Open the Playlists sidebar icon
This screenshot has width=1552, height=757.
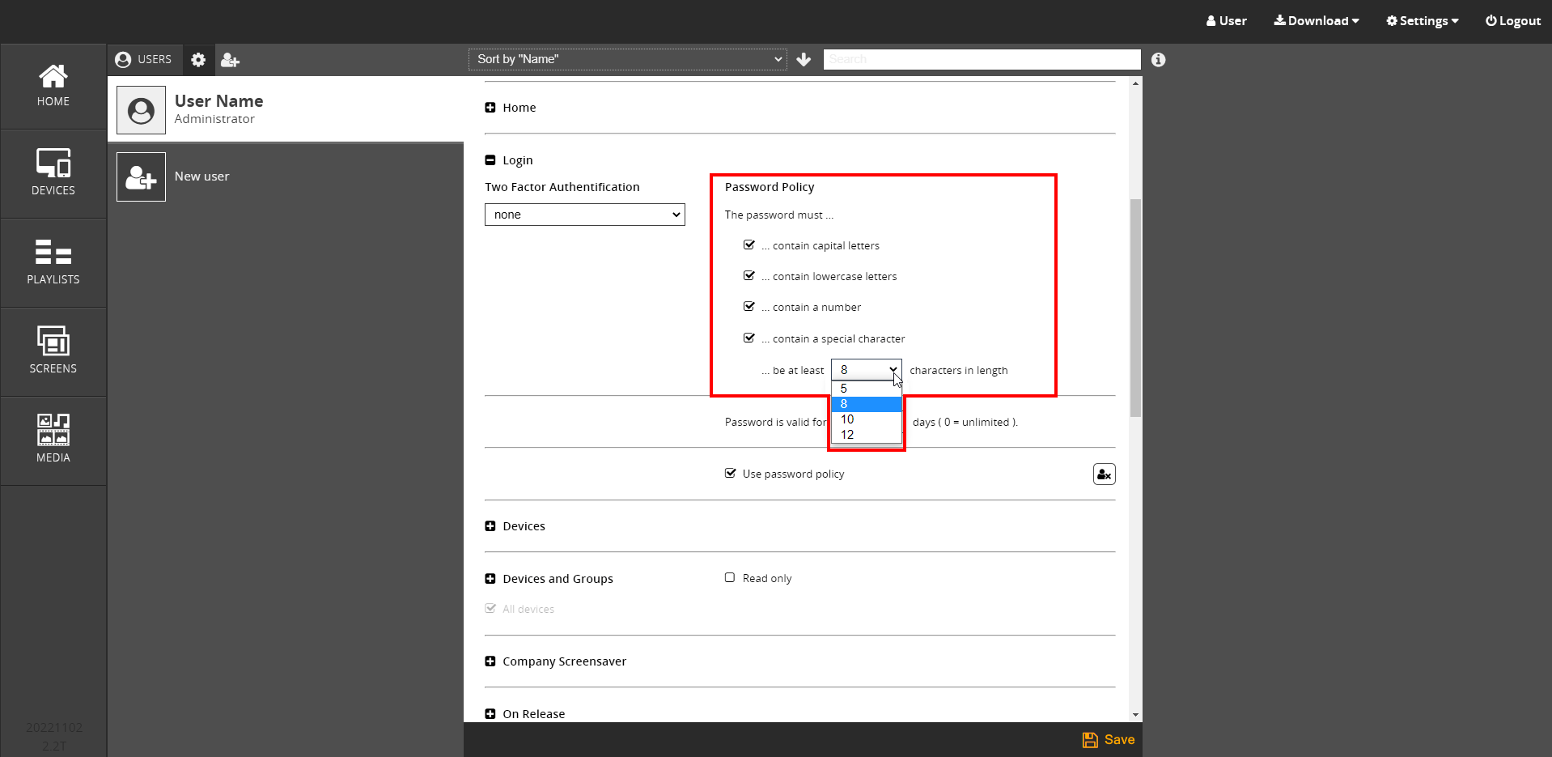click(53, 262)
